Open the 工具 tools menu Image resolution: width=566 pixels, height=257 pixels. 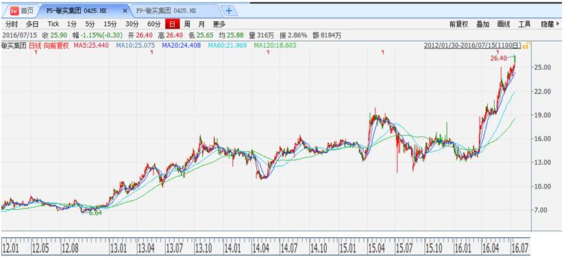(x=524, y=24)
